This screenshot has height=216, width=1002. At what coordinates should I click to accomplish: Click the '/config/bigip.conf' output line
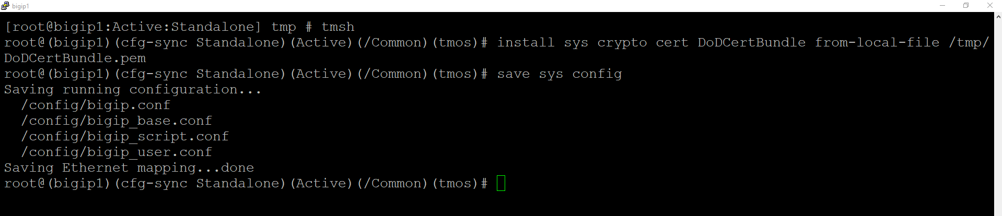point(96,105)
